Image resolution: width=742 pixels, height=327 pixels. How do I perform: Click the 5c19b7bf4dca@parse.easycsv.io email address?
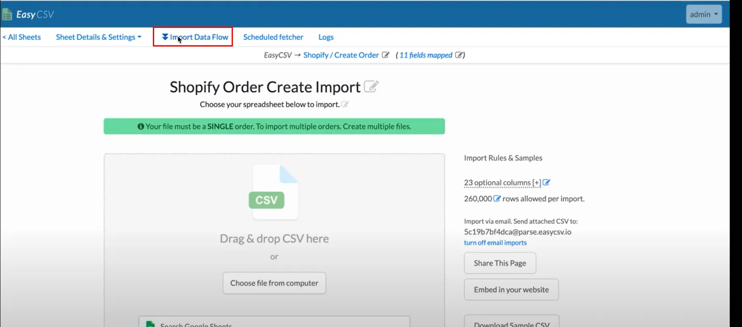[x=518, y=232]
